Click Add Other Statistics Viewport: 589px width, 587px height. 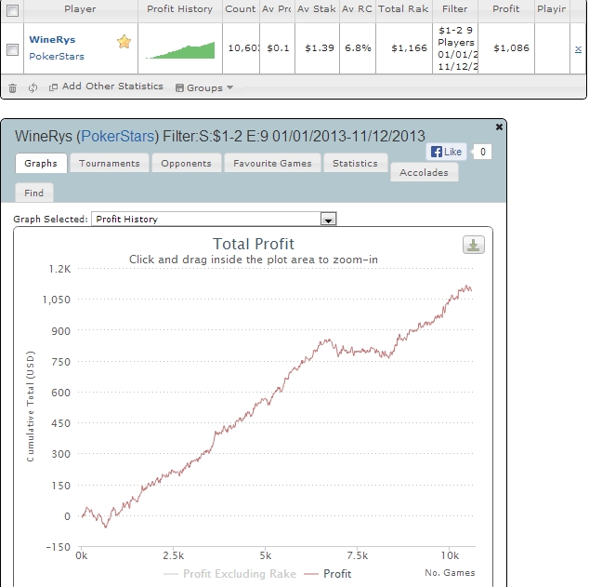tap(106, 87)
